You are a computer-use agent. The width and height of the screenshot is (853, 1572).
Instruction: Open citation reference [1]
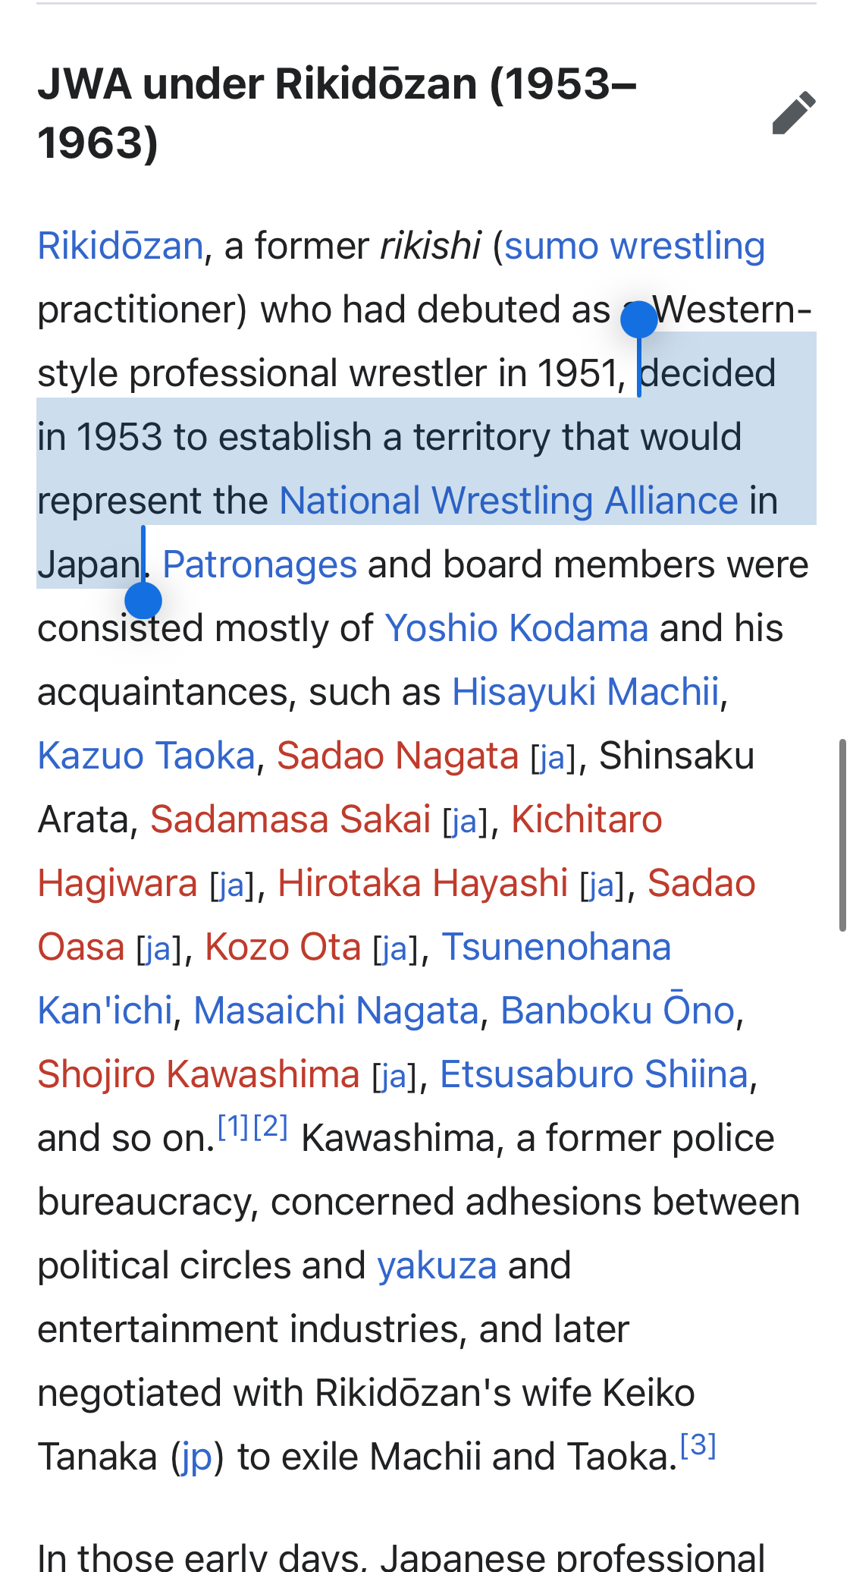coord(234,1127)
